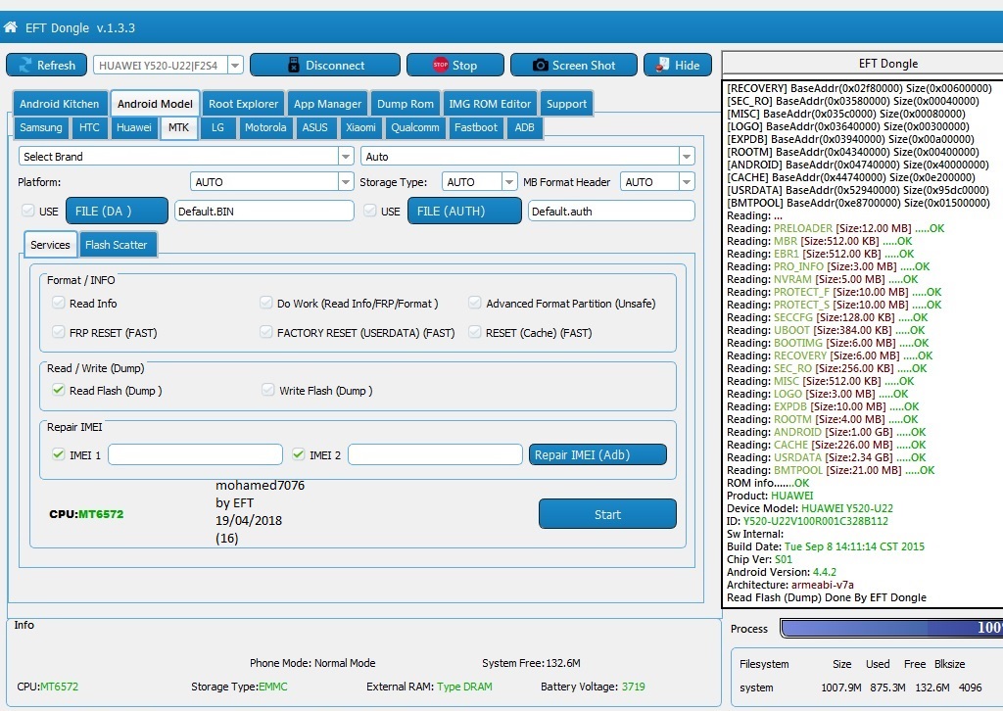The height and width of the screenshot is (711, 1003).
Task: Toggle FACTORY RESET (USERDATA) (FAST) checkbox
Action: pyautogui.click(x=266, y=332)
